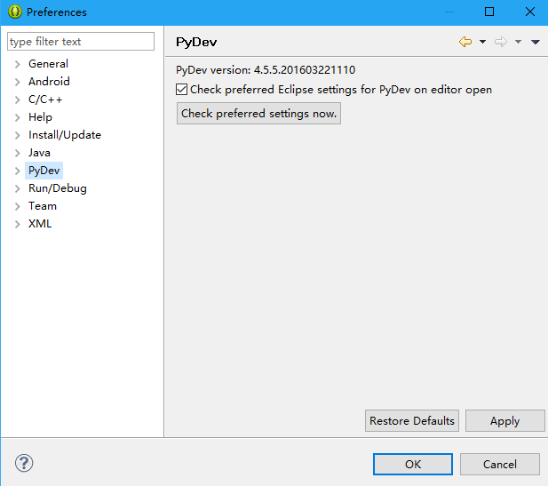The width and height of the screenshot is (548, 486).
Task: Close the Preferences window
Action: pyautogui.click(x=530, y=12)
